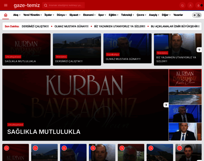The image size is (204, 161).
Task: Select the Kurban Bayramınız slider thumbnail
Action: coord(185,78)
